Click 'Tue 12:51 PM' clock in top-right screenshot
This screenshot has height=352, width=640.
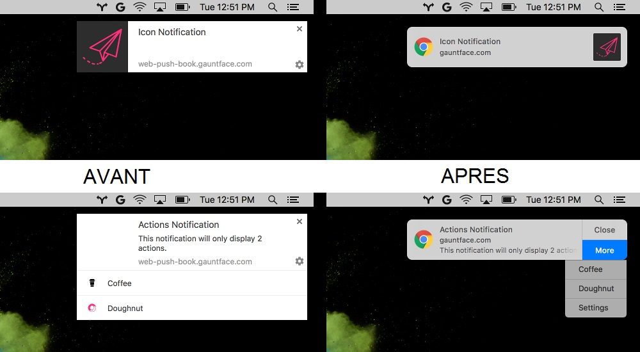coord(554,7)
